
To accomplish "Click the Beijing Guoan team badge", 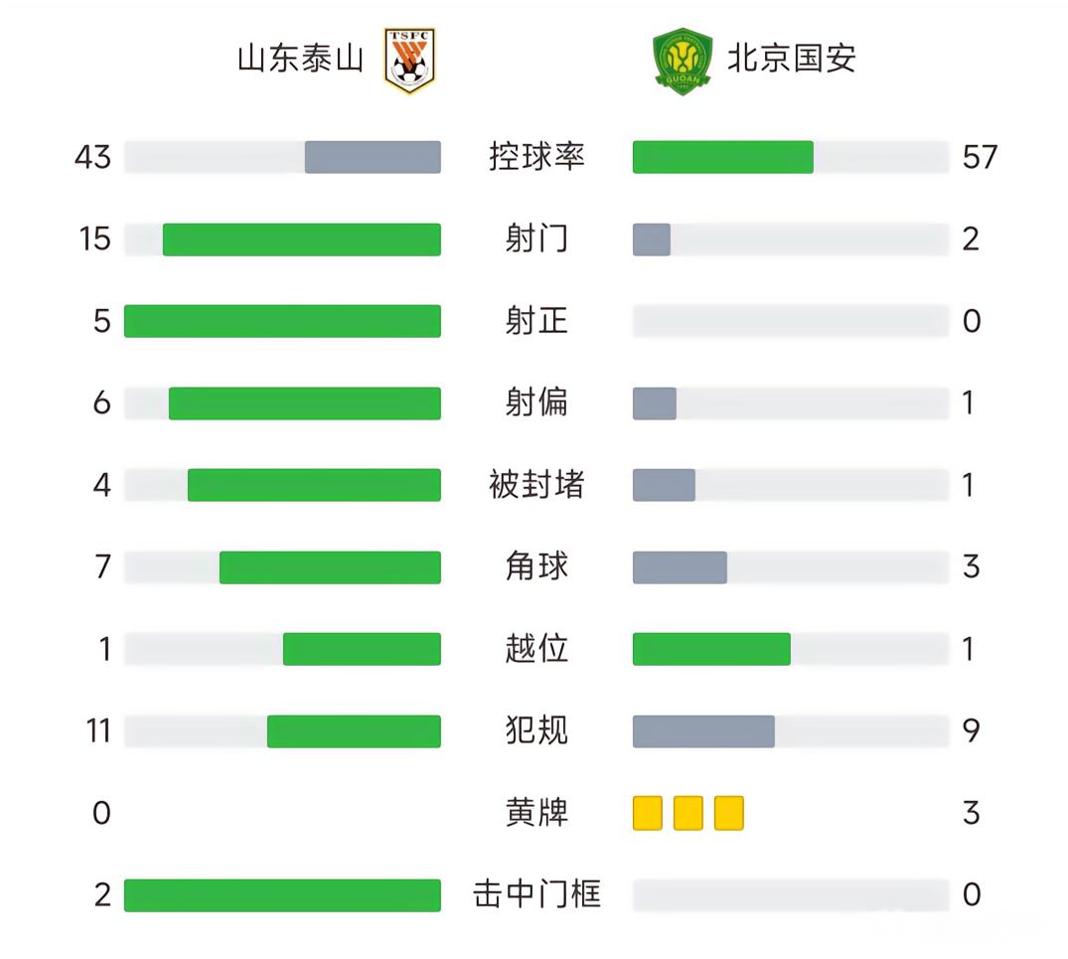I will point(682,62).
